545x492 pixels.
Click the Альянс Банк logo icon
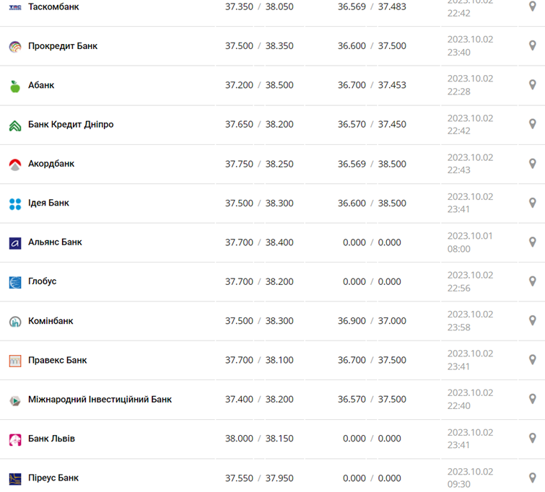coord(15,243)
